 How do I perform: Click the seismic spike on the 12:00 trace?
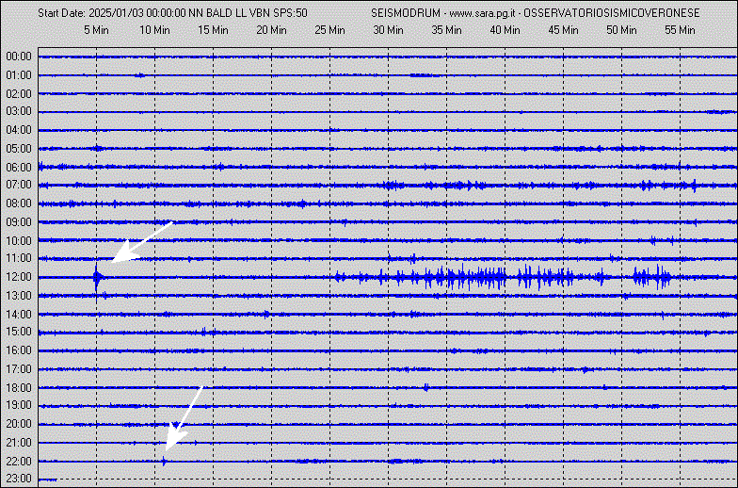point(97,278)
